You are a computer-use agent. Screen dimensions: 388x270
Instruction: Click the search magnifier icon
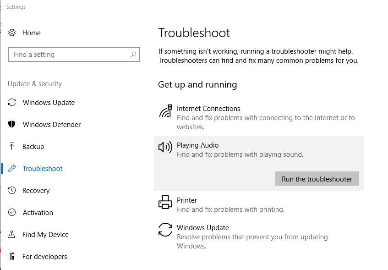(133, 54)
